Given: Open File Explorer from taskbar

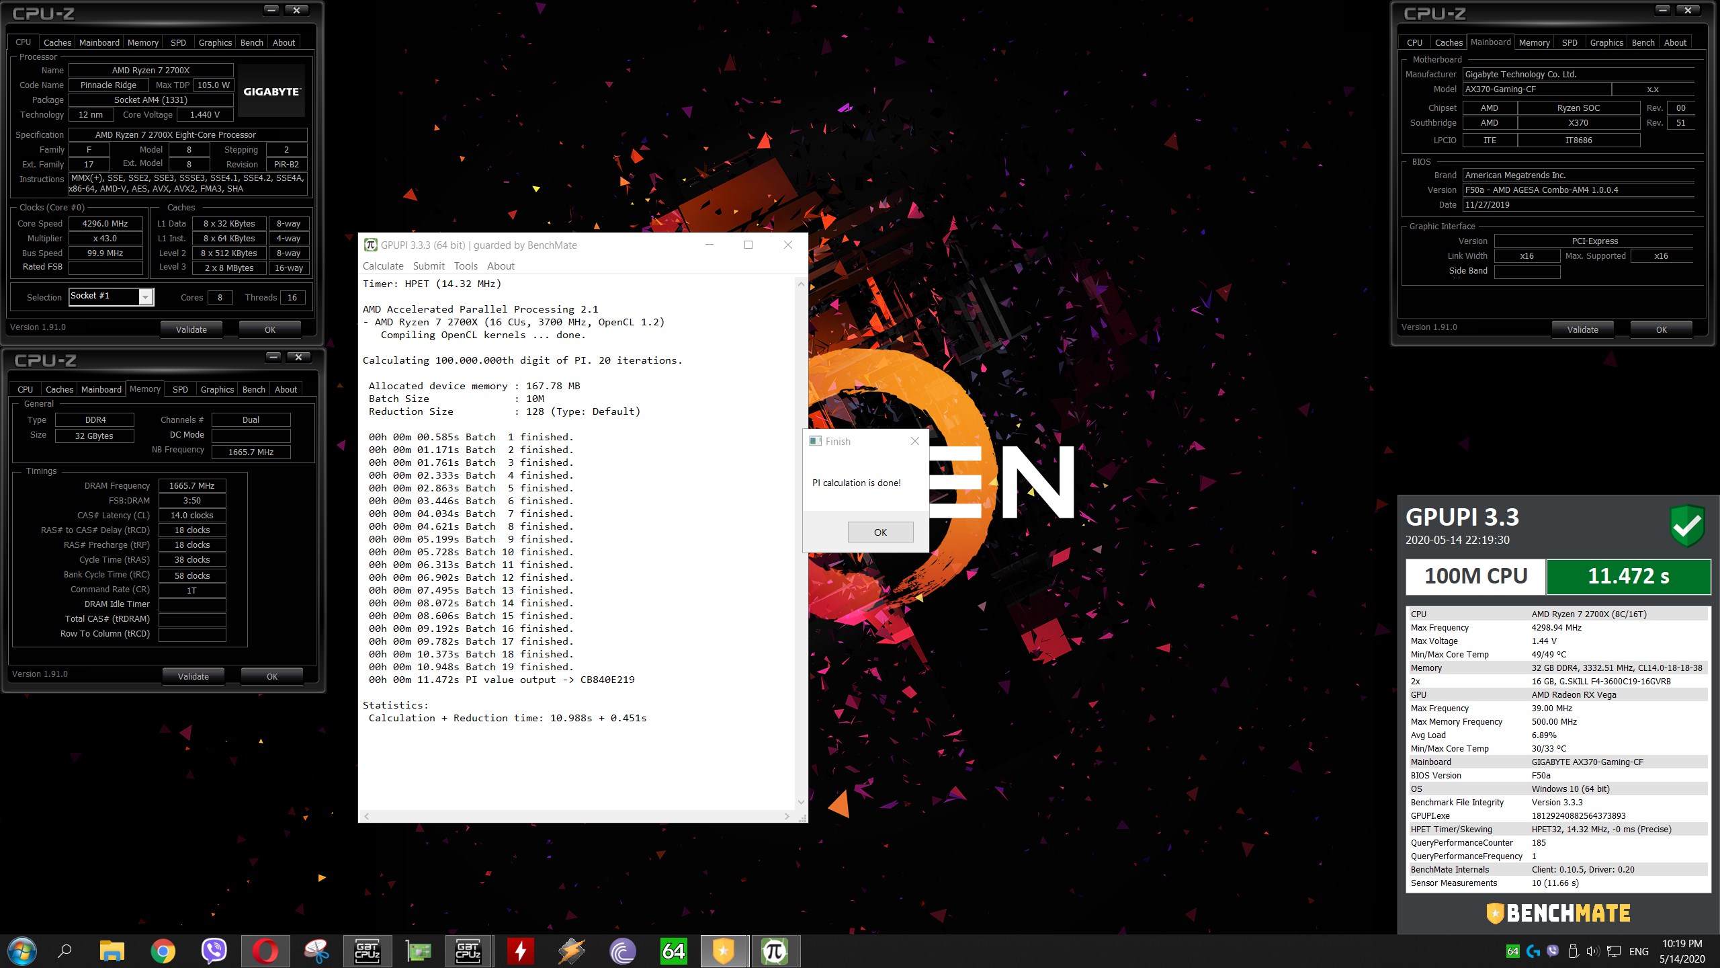Looking at the screenshot, I should [112, 951].
